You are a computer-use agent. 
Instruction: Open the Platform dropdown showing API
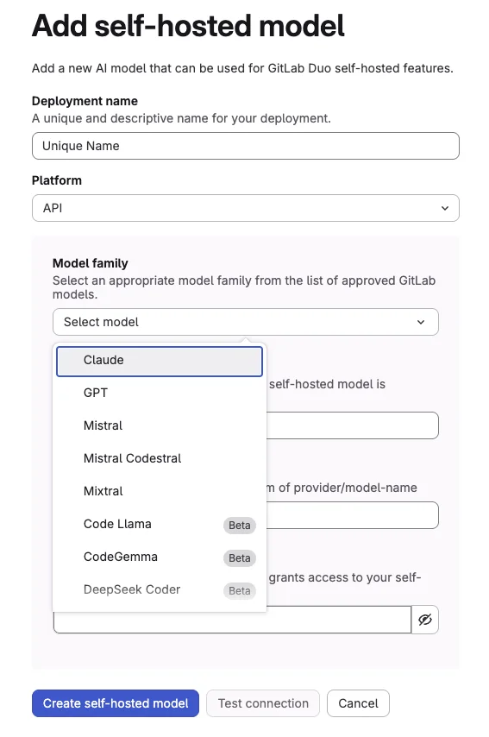tap(245, 208)
